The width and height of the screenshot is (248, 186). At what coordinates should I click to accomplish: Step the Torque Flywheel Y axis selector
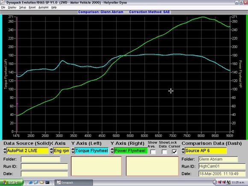73,151
